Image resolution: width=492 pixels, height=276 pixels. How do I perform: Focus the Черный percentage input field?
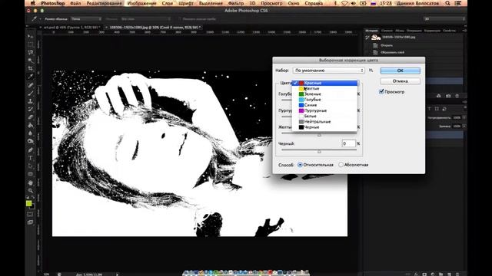pyautogui.click(x=348, y=143)
